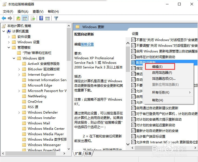The image size is (198, 162).
Task: Click tree pane scroll right arrow
Action: [x=64, y=153]
